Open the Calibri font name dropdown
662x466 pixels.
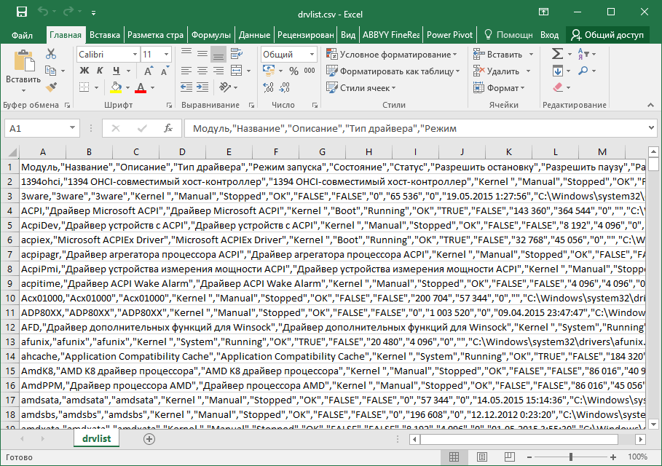(x=134, y=55)
